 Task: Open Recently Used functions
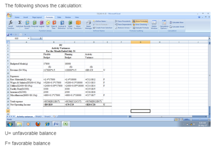pyautogui.click(x=27, y=24)
